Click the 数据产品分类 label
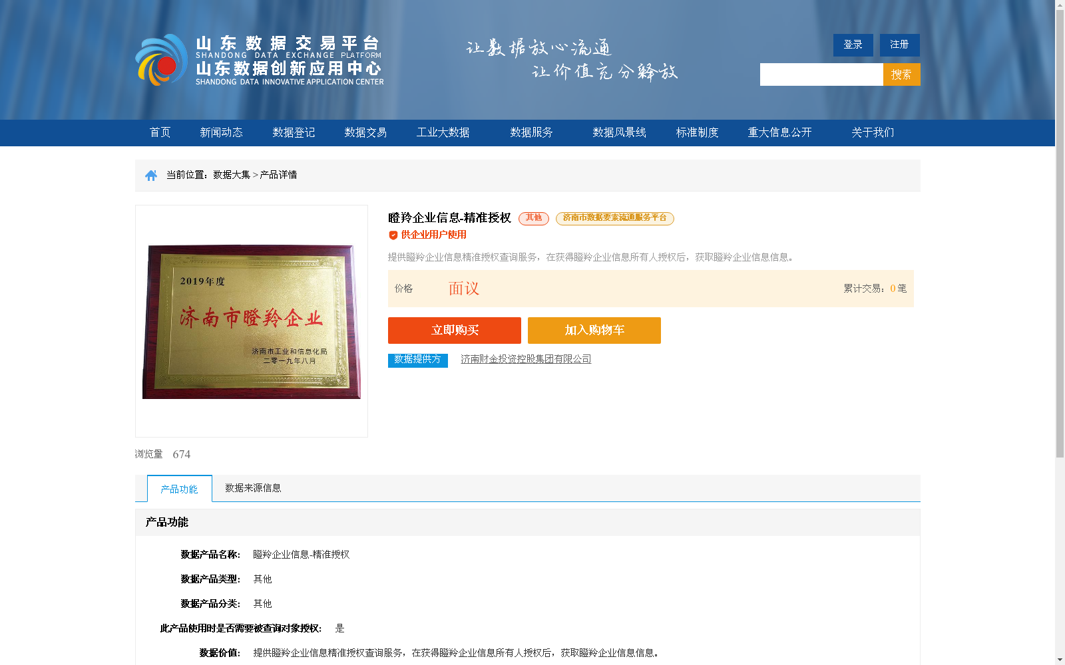1065x665 pixels. [210, 604]
